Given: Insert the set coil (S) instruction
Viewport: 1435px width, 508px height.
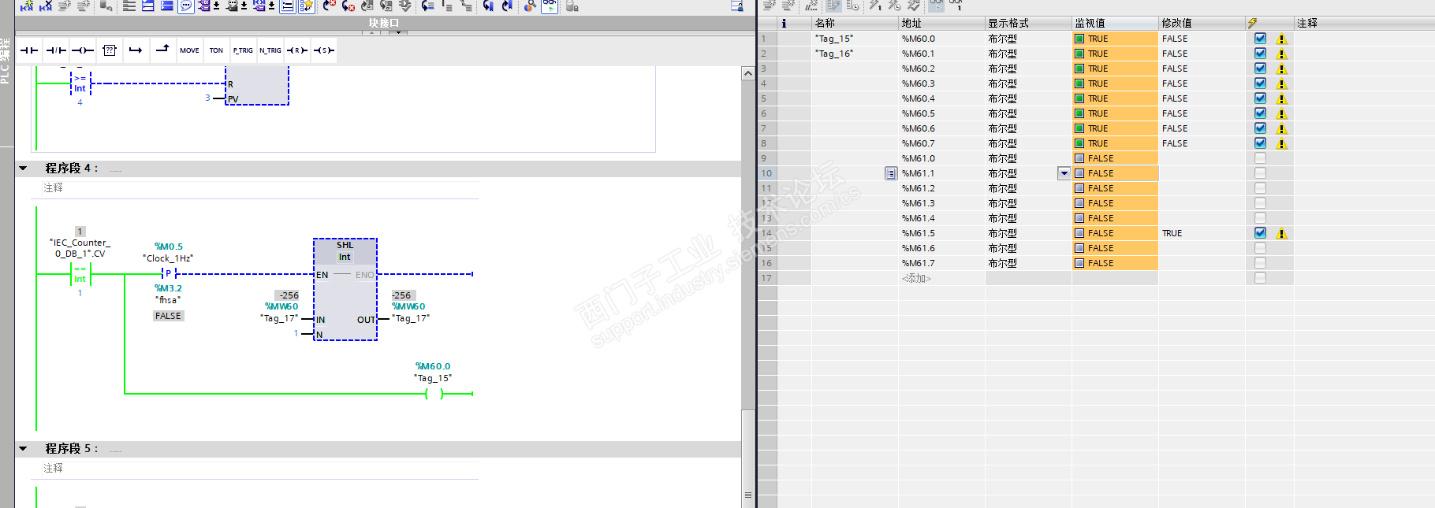Looking at the screenshot, I should coord(323,50).
